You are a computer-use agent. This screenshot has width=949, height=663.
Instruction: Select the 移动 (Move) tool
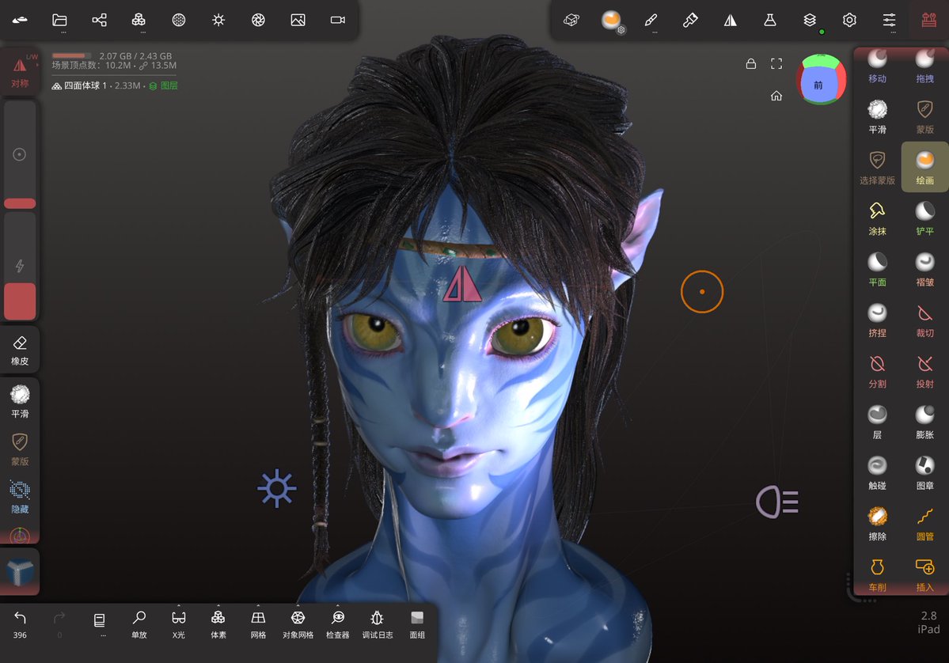point(877,66)
